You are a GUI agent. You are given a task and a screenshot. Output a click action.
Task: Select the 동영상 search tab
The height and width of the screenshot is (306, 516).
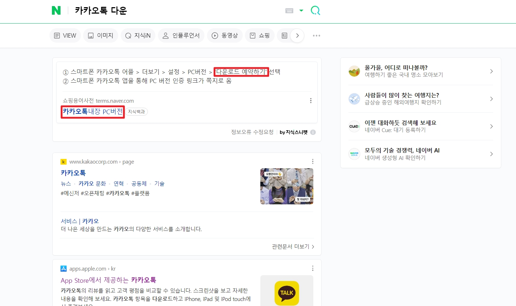pos(225,35)
